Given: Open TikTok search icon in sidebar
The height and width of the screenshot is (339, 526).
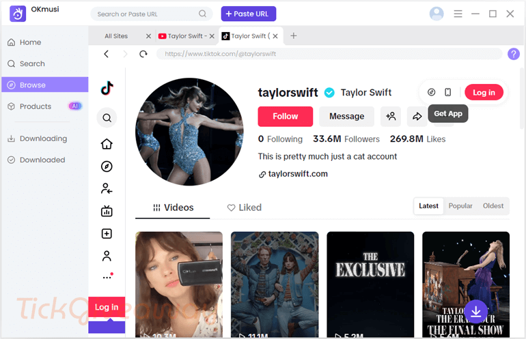Looking at the screenshot, I should [x=107, y=118].
